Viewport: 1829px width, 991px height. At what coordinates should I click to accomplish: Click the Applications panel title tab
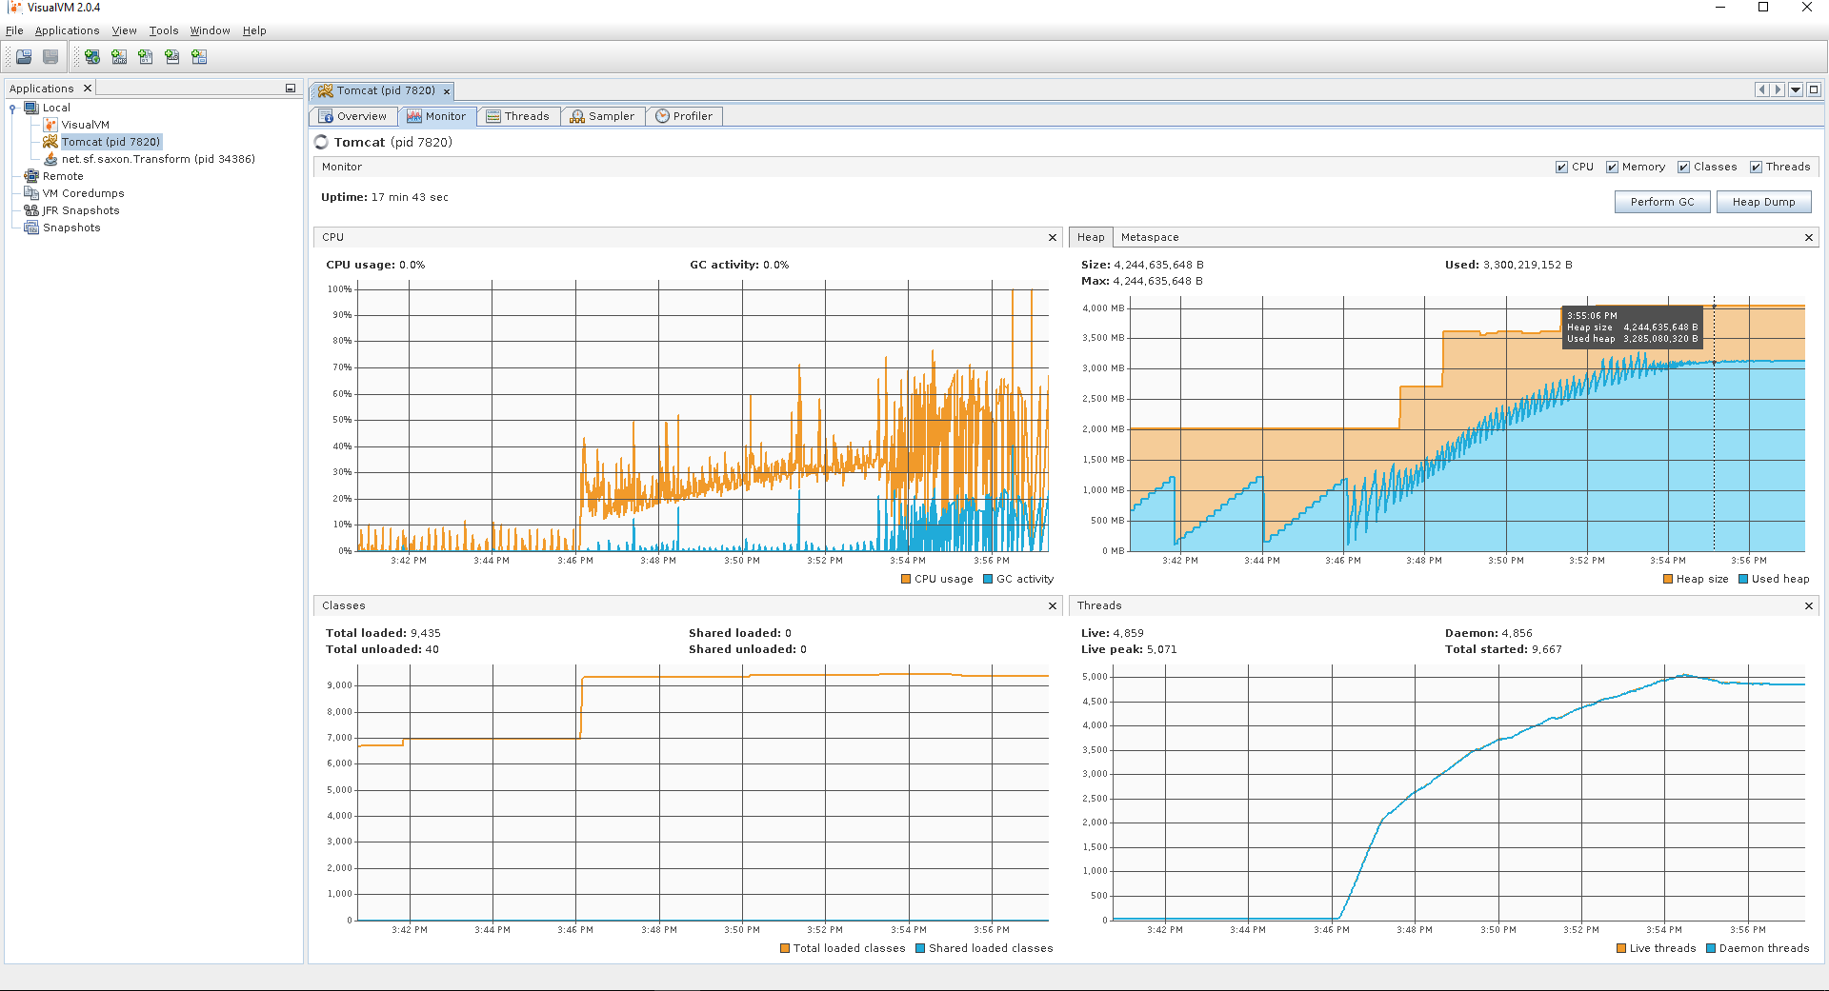coord(42,89)
